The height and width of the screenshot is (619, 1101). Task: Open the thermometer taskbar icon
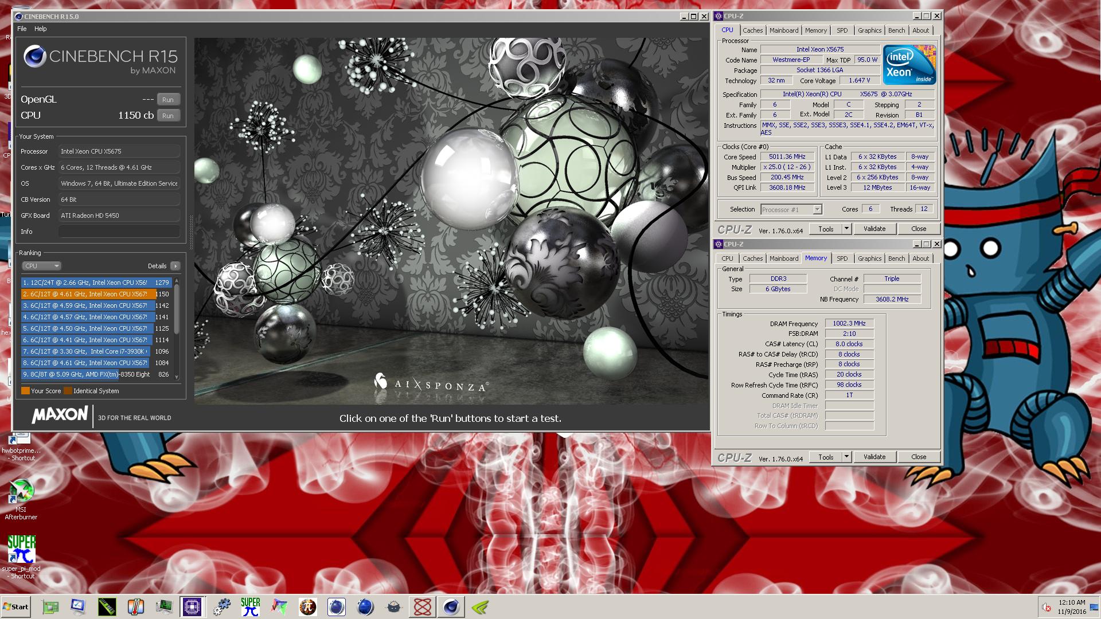pos(135,607)
